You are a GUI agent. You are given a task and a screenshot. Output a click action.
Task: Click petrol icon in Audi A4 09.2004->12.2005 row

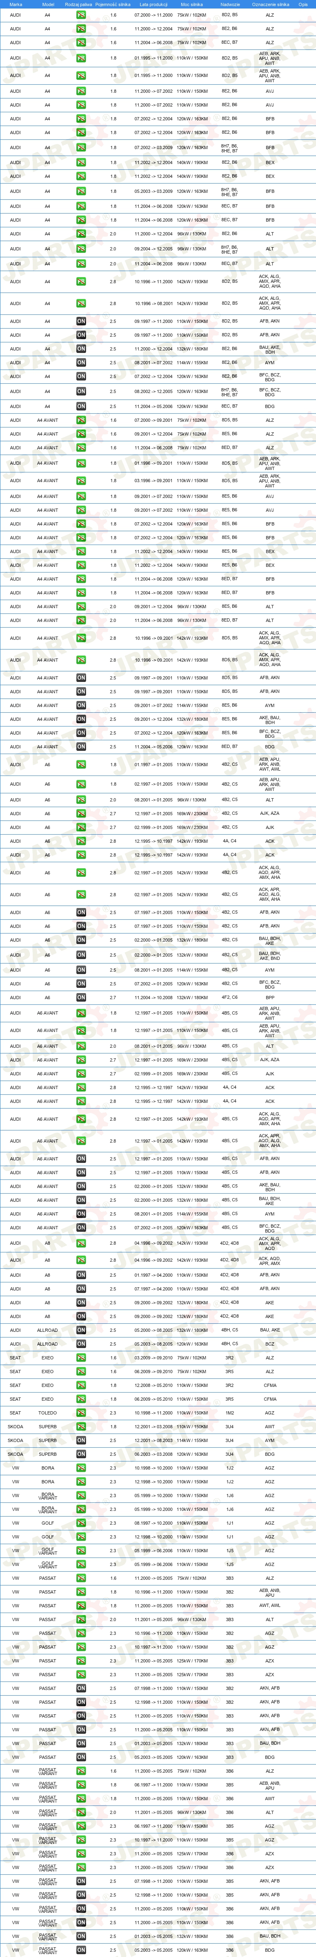point(81,249)
